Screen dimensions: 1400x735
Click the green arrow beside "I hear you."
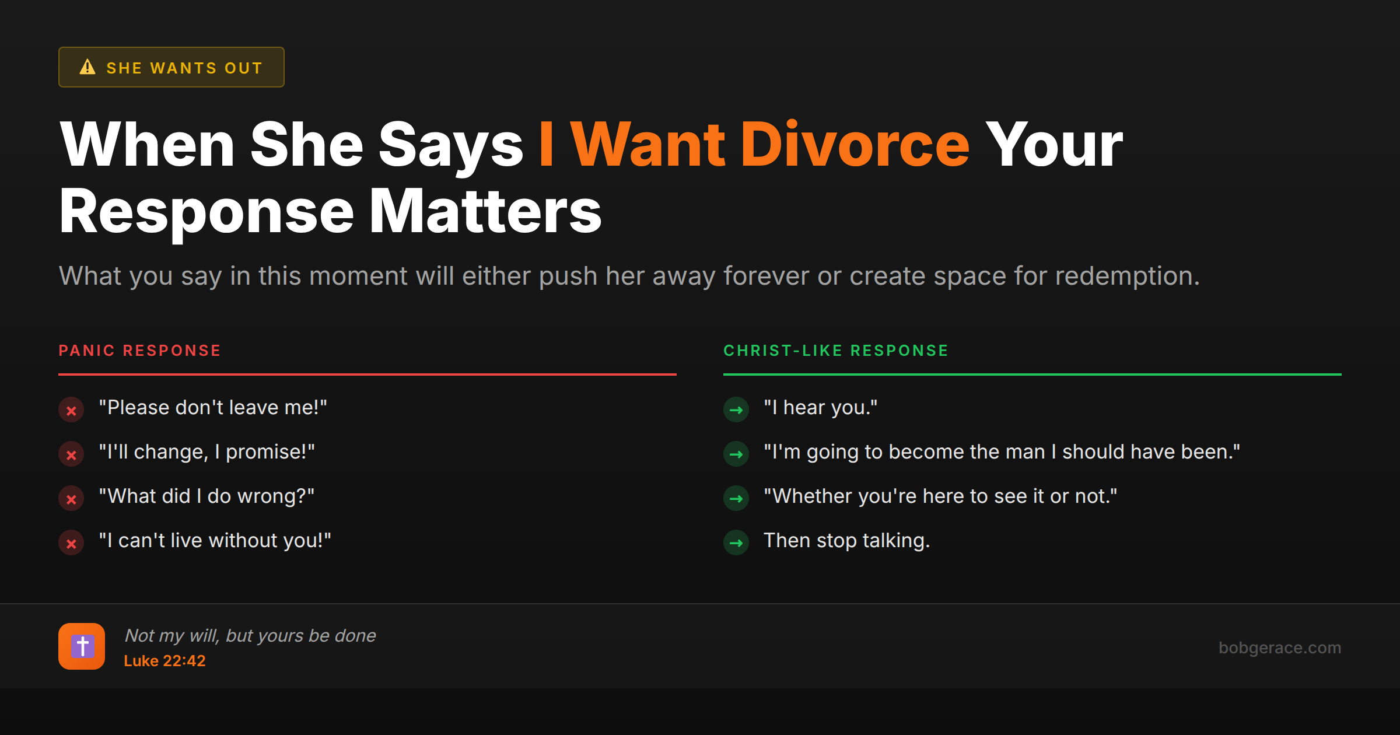tap(736, 410)
